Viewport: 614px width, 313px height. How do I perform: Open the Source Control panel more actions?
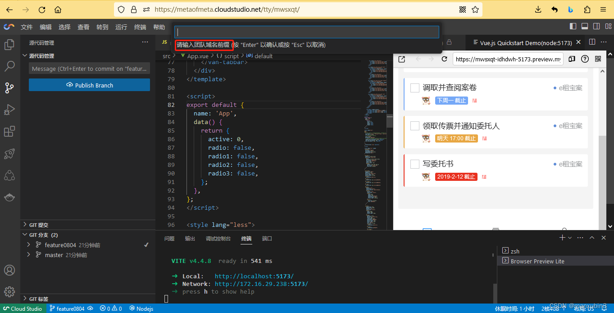pyautogui.click(x=145, y=42)
